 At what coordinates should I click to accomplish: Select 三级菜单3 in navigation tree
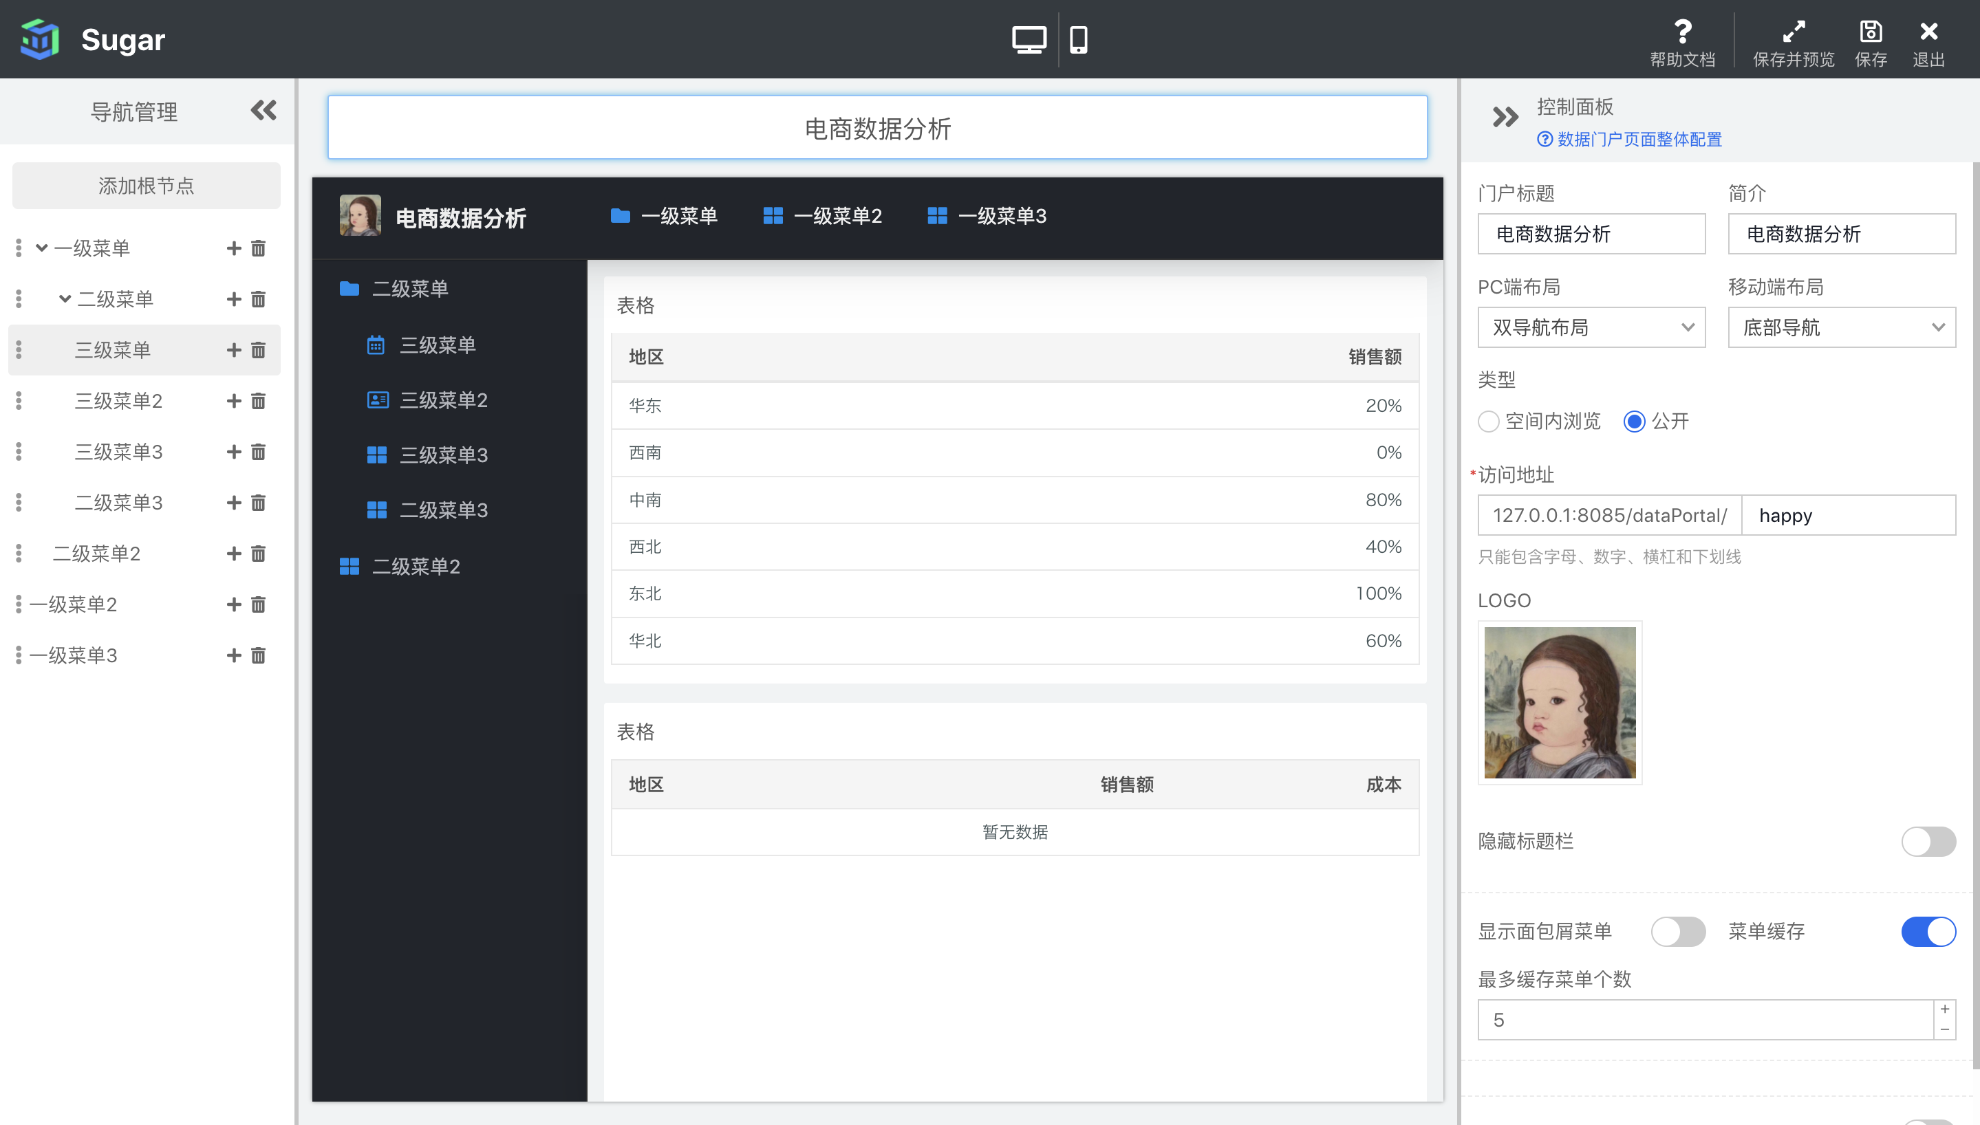coord(118,452)
